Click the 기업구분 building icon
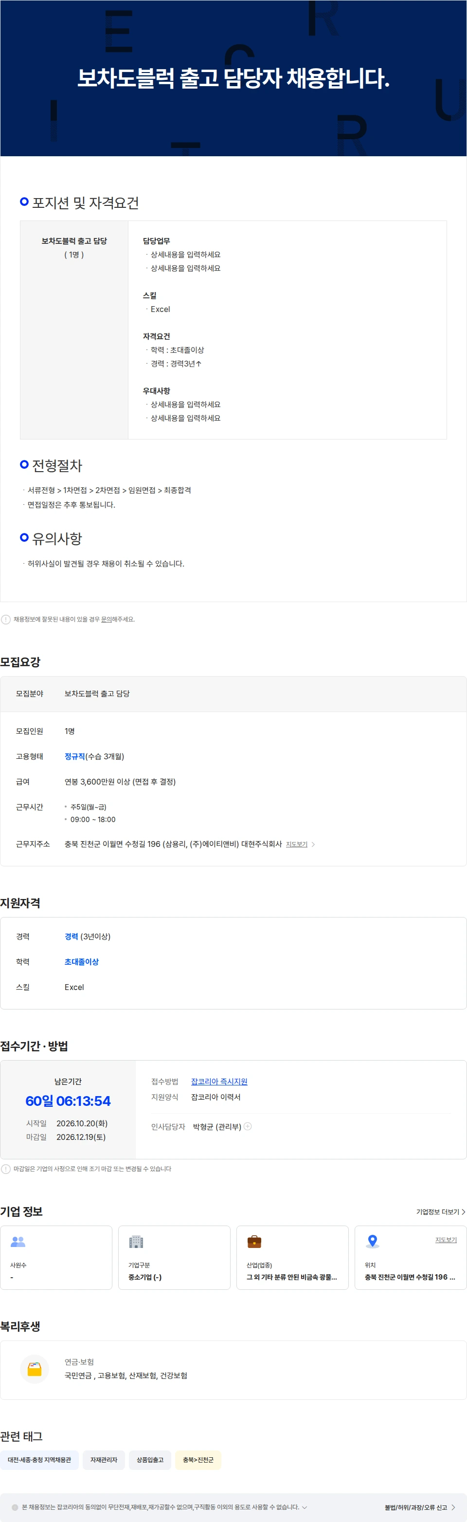Screen dimensions: 467x1522 click(x=136, y=1241)
